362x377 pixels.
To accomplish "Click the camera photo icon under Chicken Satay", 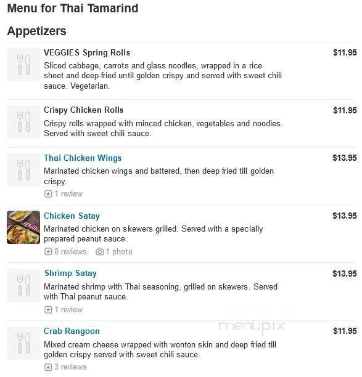I will (100, 252).
